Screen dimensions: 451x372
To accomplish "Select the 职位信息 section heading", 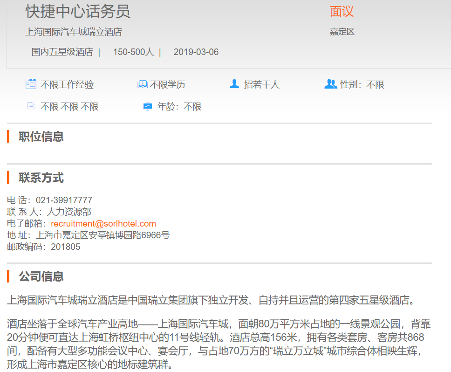I will click(41, 137).
